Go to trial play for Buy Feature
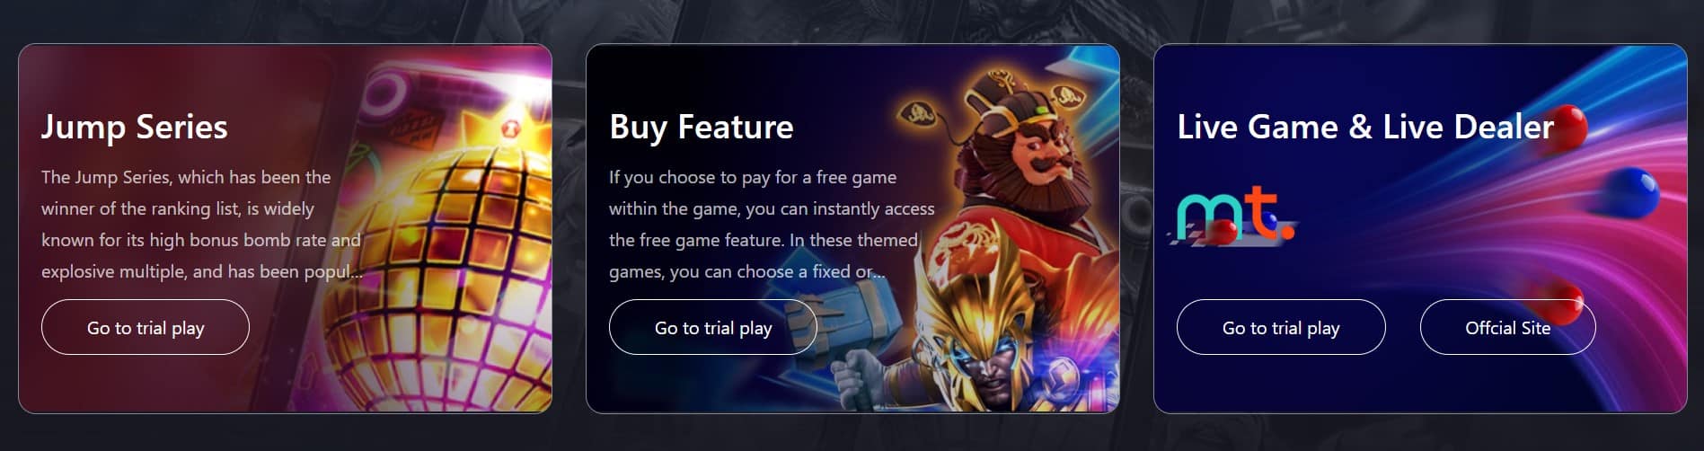 tap(713, 327)
